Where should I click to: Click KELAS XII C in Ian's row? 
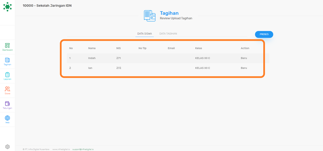click(203, 68)
